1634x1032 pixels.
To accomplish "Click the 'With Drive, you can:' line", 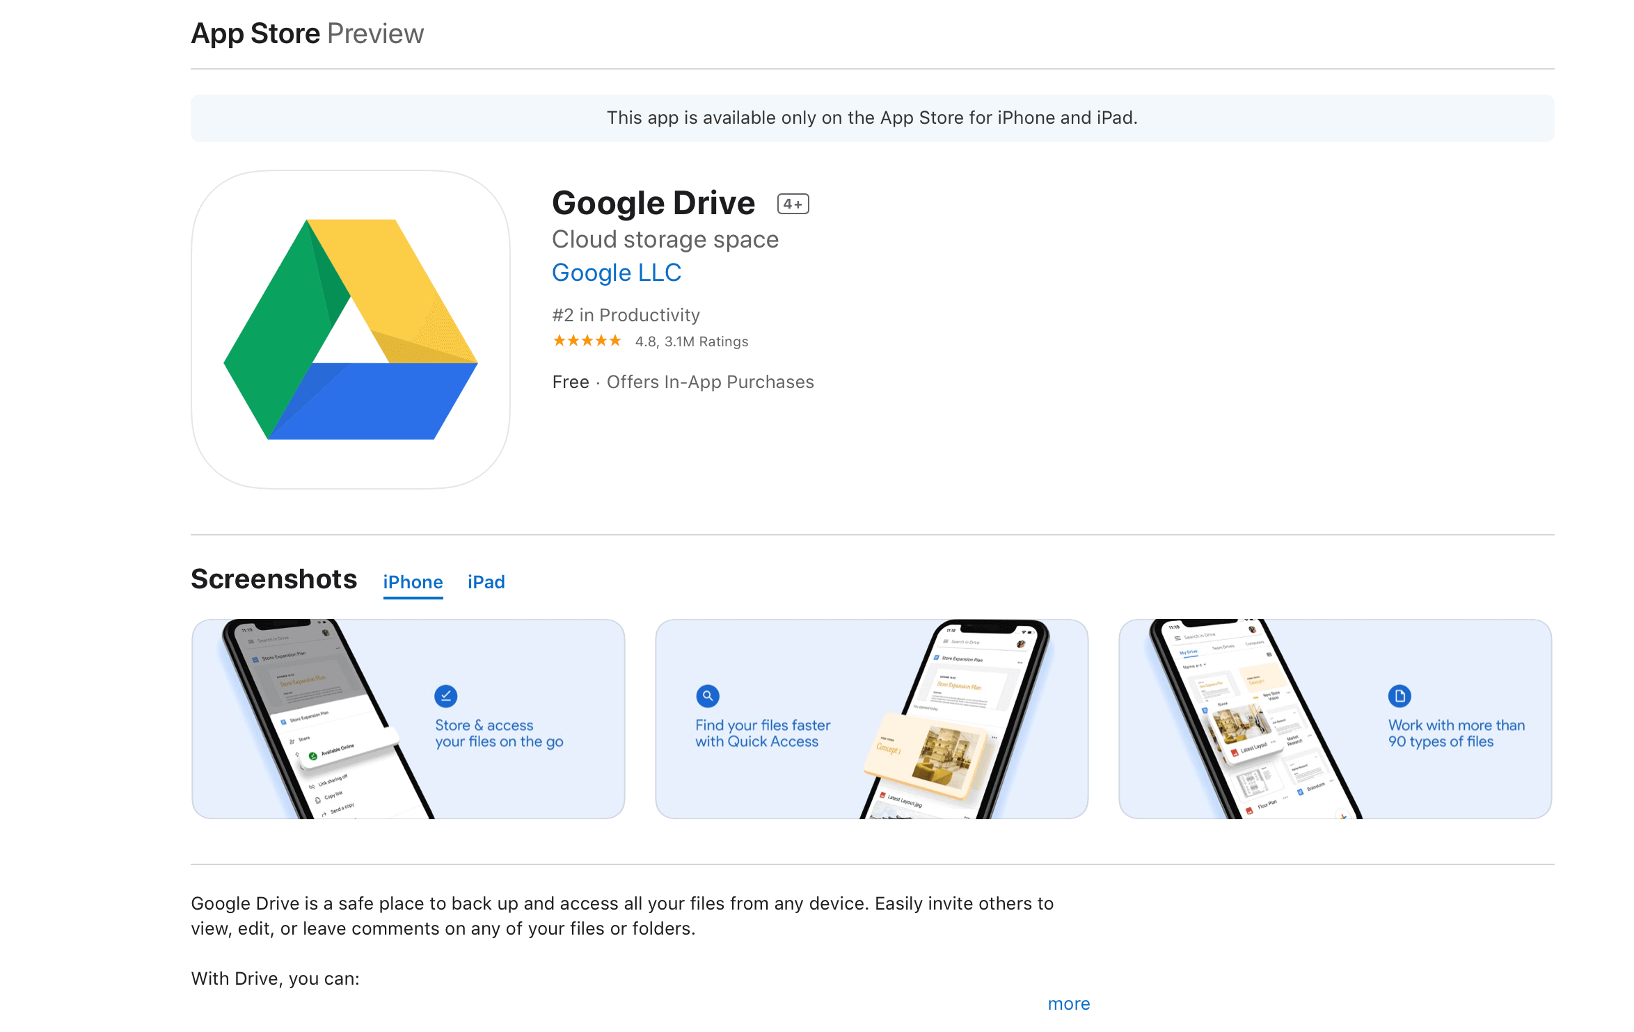I will tap(276, 978).
